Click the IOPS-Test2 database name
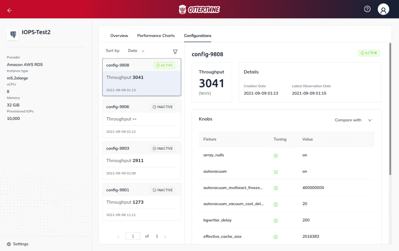The height and width of the screenshot is (251, 399). [36, 32]
